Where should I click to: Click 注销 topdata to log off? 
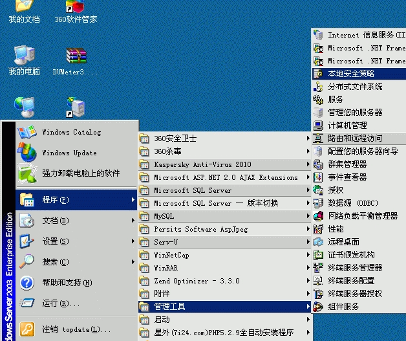tap(71, 329)
